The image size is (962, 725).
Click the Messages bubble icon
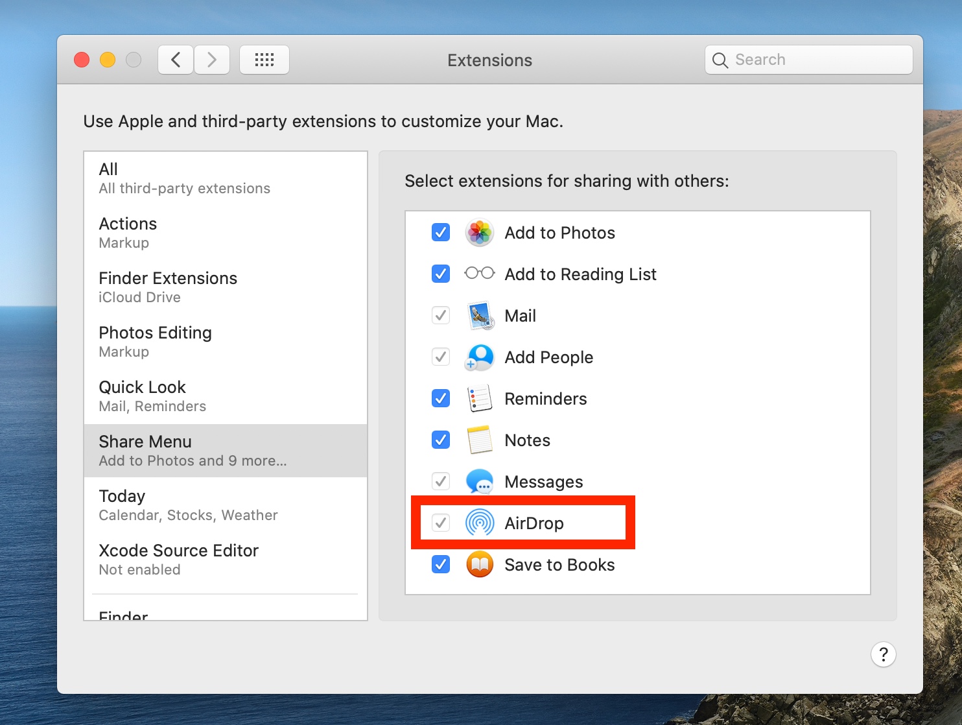click(480, 482)
